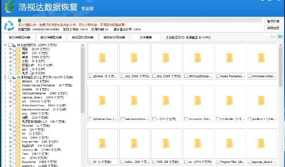Click the 01 本地磁盘 (D:) drive icon in tree
This screenshot has width=285, height=167.
[14, 77]
